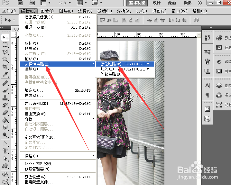
Task: Open the Paragraph panel icon
Action: click(208, 95)
